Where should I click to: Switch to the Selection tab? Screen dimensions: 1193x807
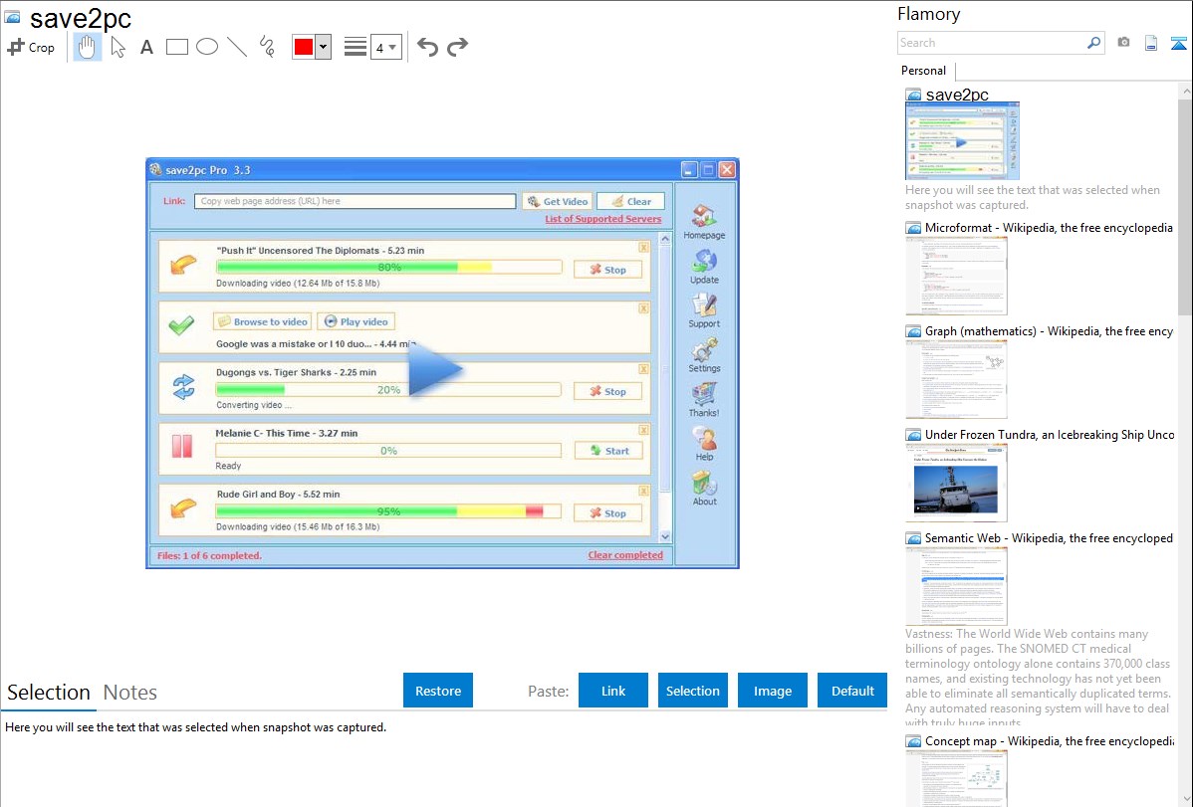coord(49,693)
